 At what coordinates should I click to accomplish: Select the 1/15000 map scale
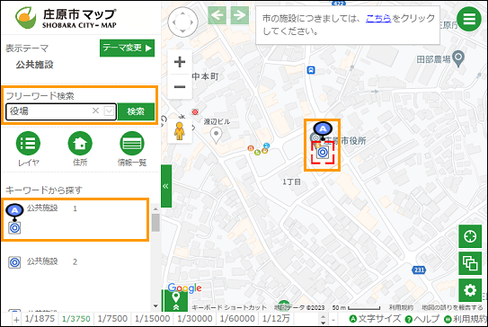click(152, 319)
